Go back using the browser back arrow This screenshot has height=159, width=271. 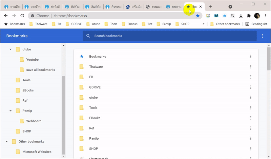point(6,16)
